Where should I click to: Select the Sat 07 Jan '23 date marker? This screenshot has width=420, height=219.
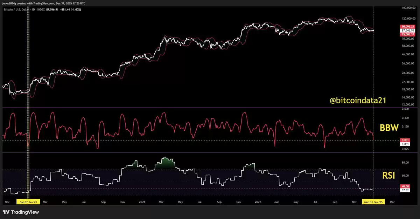point(29,202)
